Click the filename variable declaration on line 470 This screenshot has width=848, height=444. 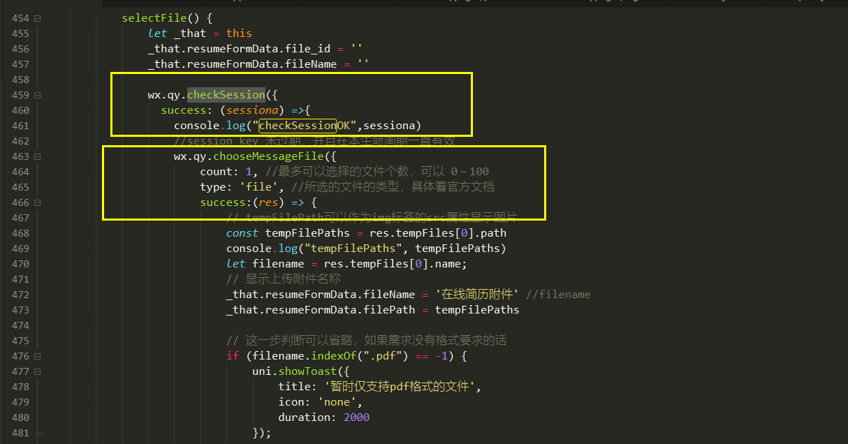coord(278,263)
